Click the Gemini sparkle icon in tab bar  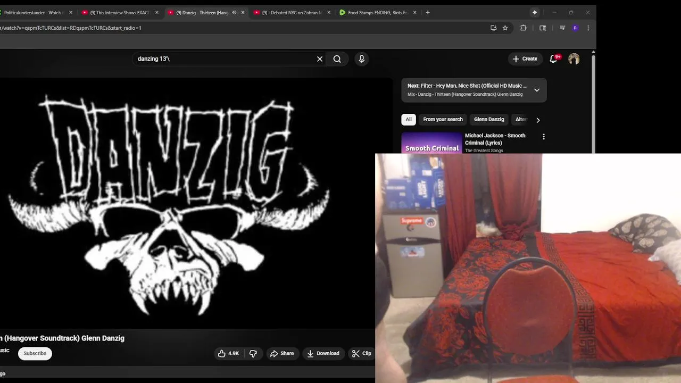coord(535,13)
